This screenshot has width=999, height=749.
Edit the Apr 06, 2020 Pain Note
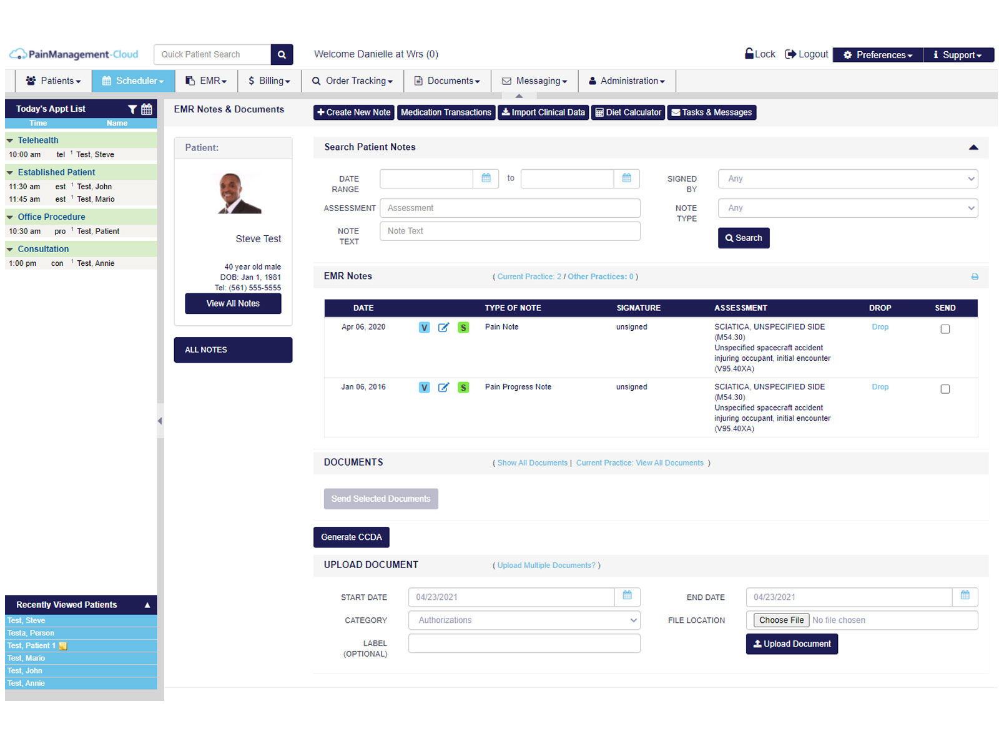443,328
